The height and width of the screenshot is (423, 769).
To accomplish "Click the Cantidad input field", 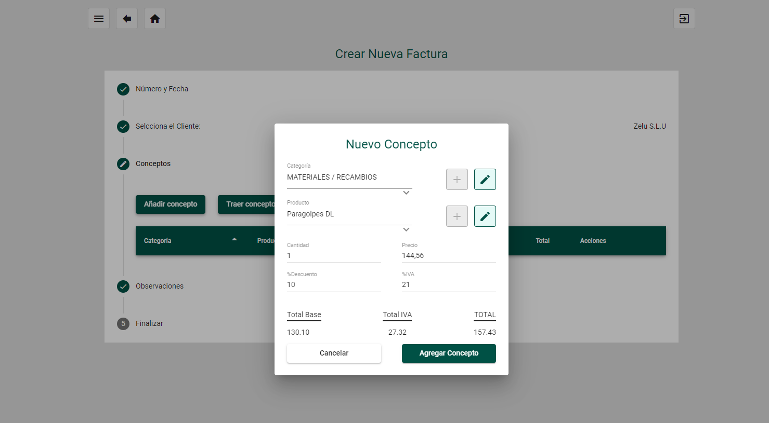I will pos(333,255).
